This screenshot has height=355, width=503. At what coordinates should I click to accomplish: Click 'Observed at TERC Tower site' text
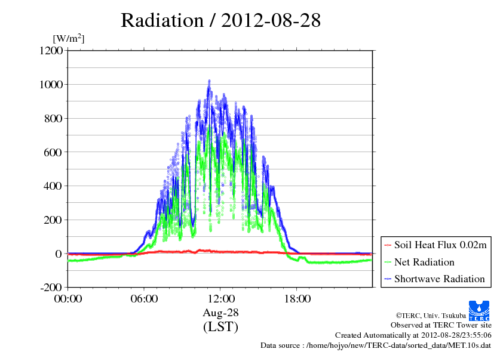click(441, 325)
